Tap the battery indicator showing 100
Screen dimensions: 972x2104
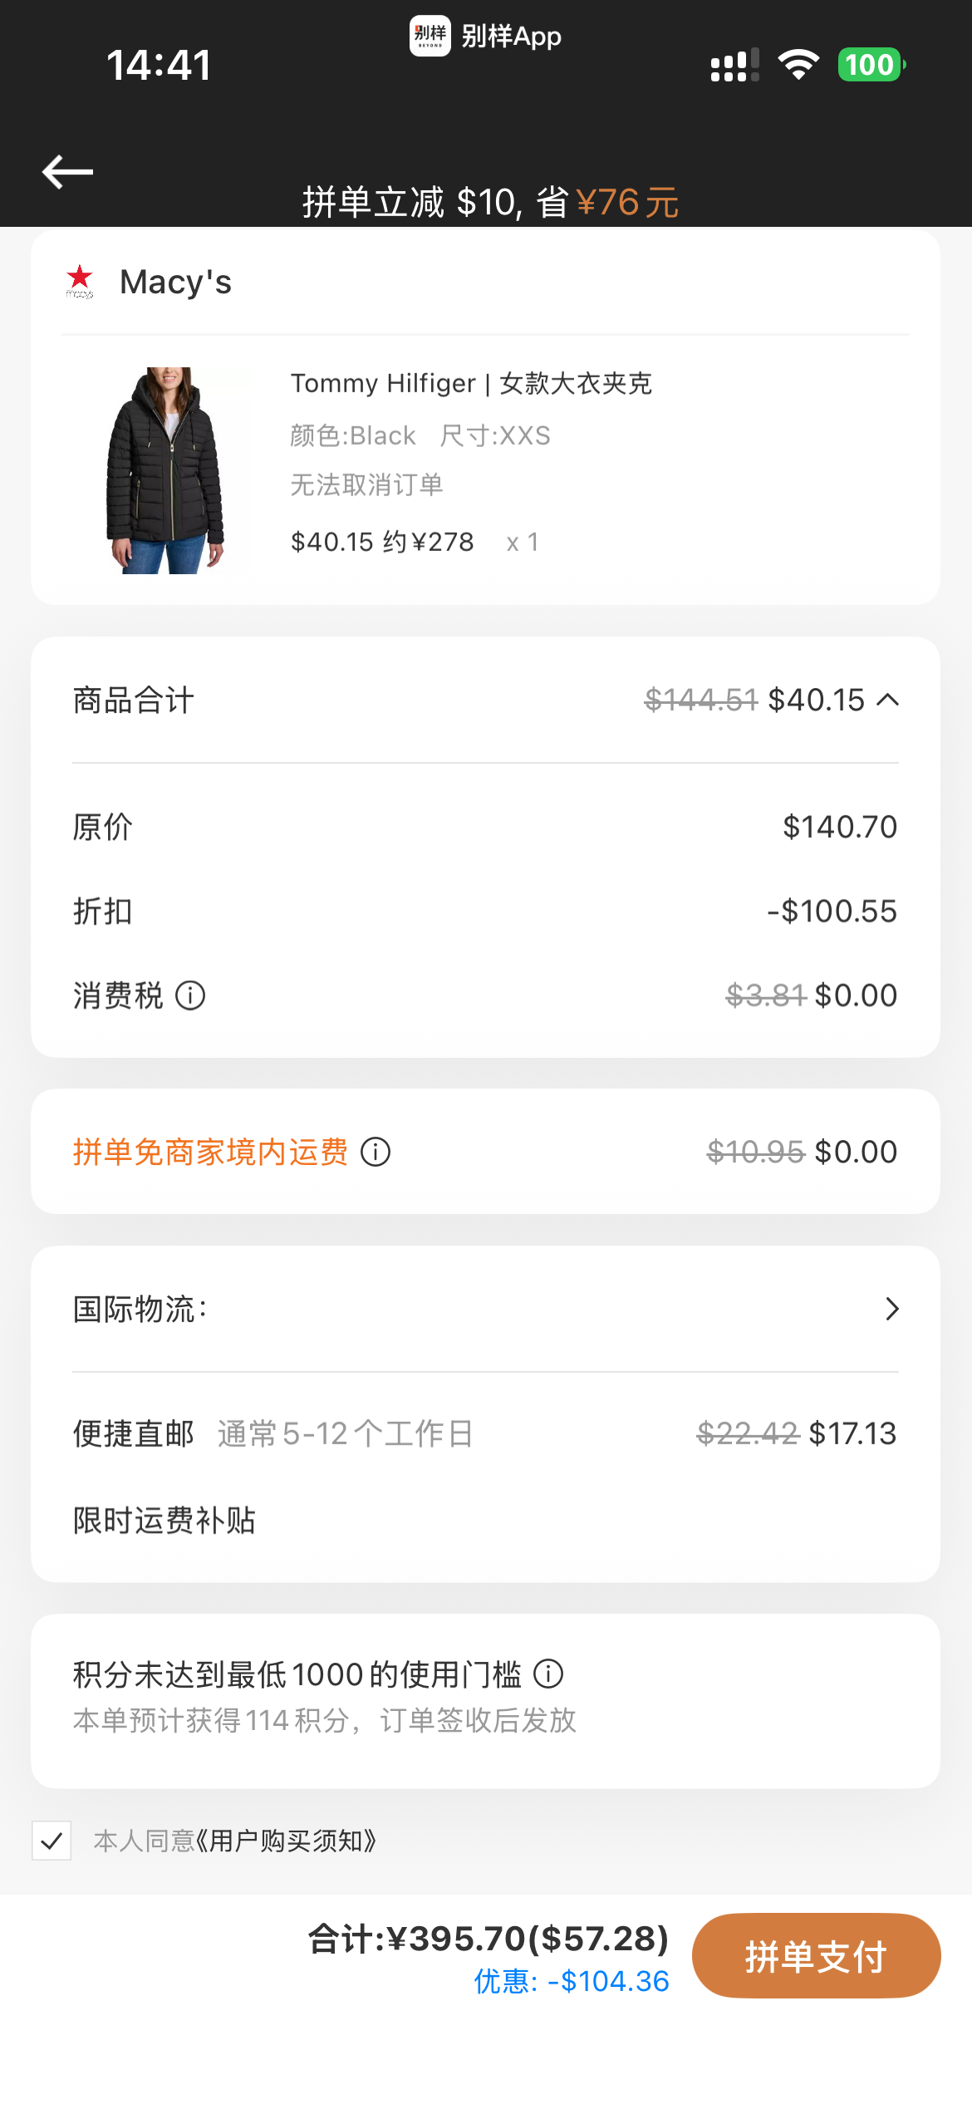pyautogui.click(x=871, y=65)
